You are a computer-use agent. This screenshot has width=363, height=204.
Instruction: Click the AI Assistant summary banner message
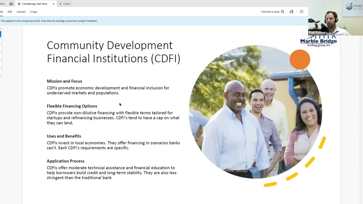click(49, 21)
